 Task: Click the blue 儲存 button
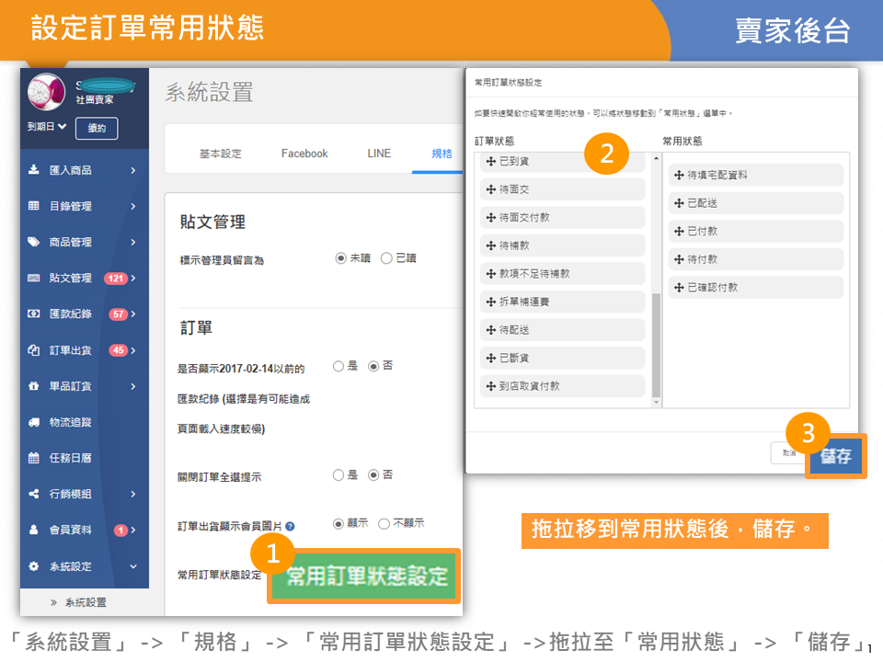click(835, 457)
